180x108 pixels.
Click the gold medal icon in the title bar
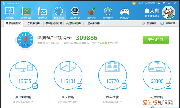point(134,3)
